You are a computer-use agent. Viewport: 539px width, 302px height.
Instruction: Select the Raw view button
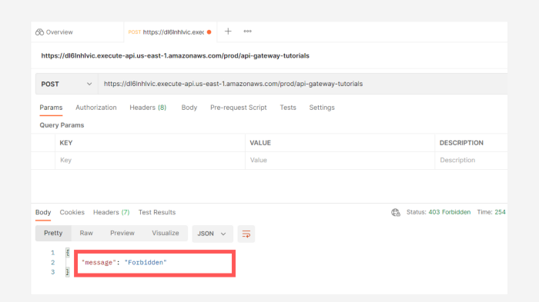pos(86,233)
